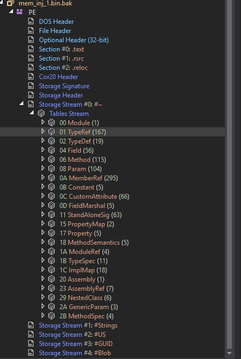The image size is (241, 359).
Task: Select Optional Header (32-bit) entry
Action: (x=74, y=40)
